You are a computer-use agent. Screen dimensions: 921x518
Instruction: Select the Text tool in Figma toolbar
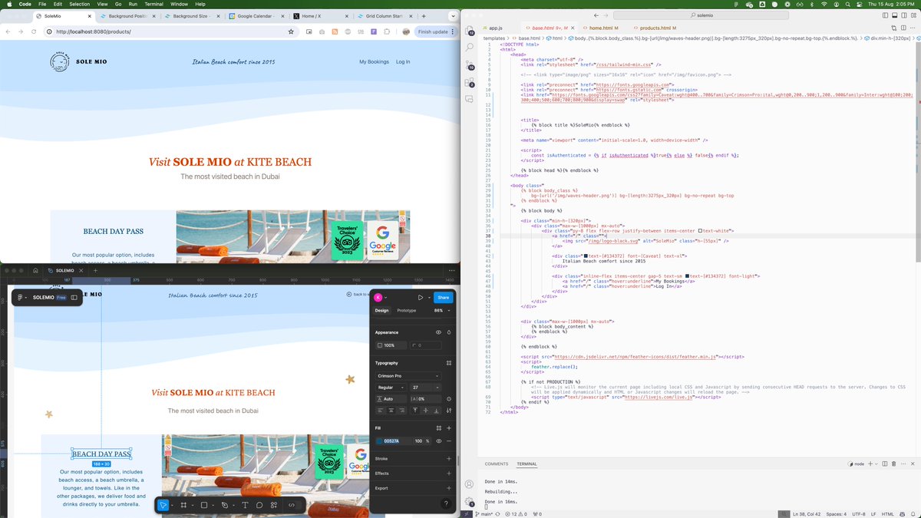coord(245,506)
